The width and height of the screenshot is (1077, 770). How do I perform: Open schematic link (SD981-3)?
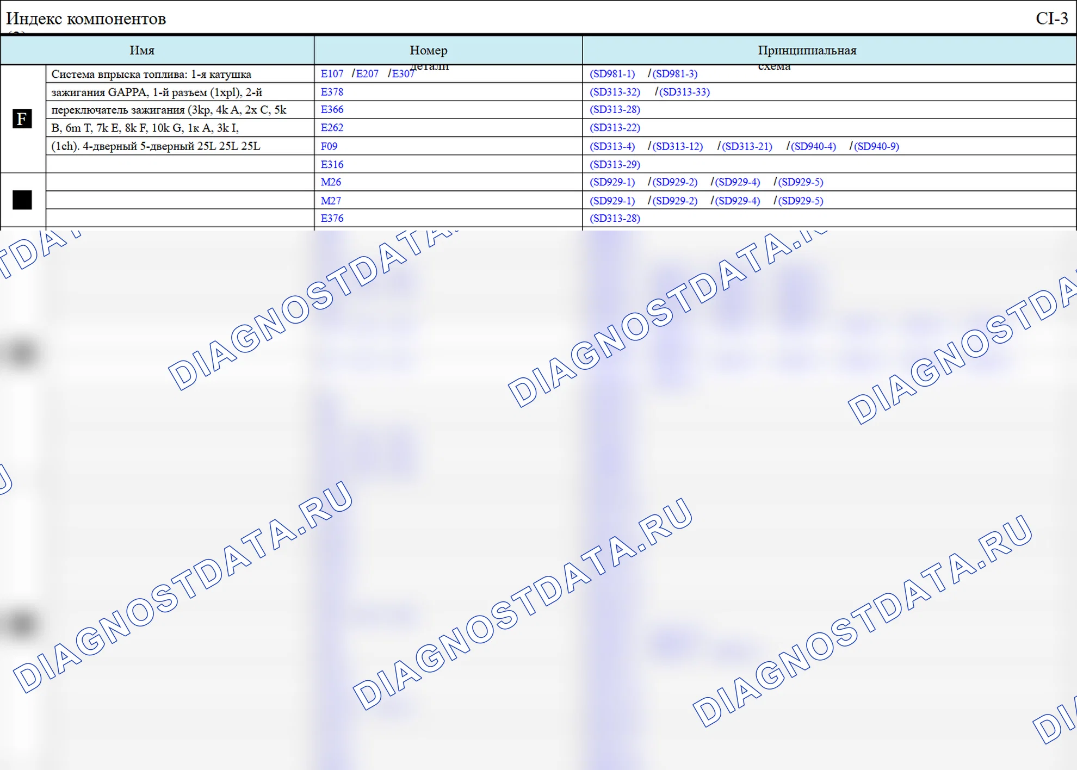tap(675, 74)
